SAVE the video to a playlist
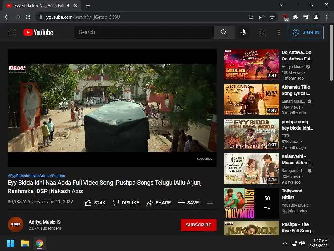The image size is (334, 251). pyautogui.click(x=189, y=203)
